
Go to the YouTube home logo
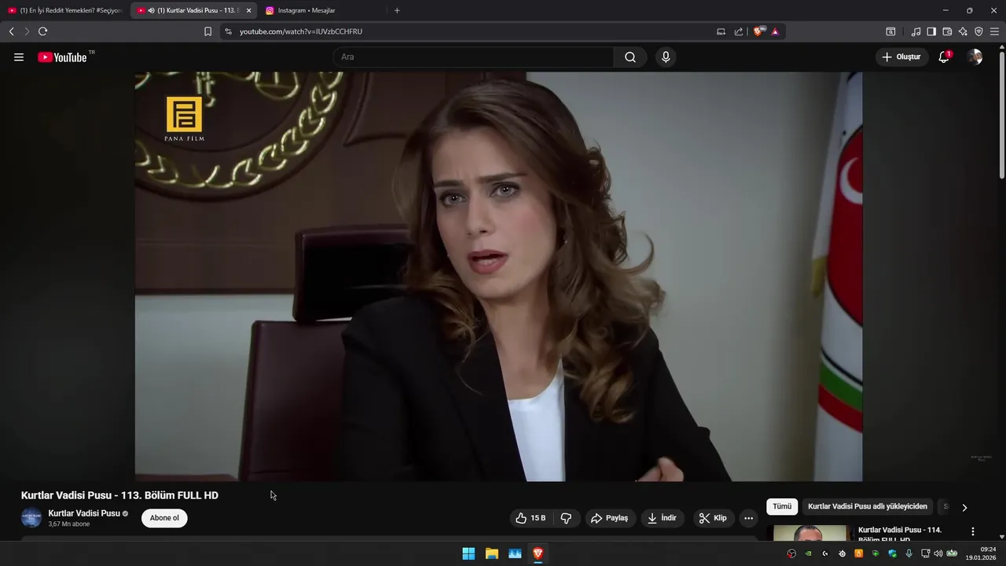tap(63, 57)
